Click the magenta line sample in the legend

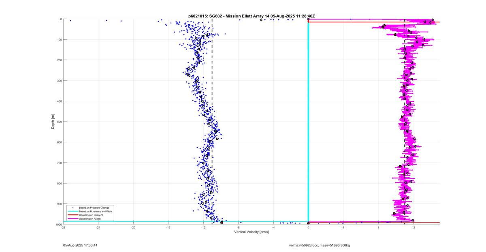click(x=72, y=219)
